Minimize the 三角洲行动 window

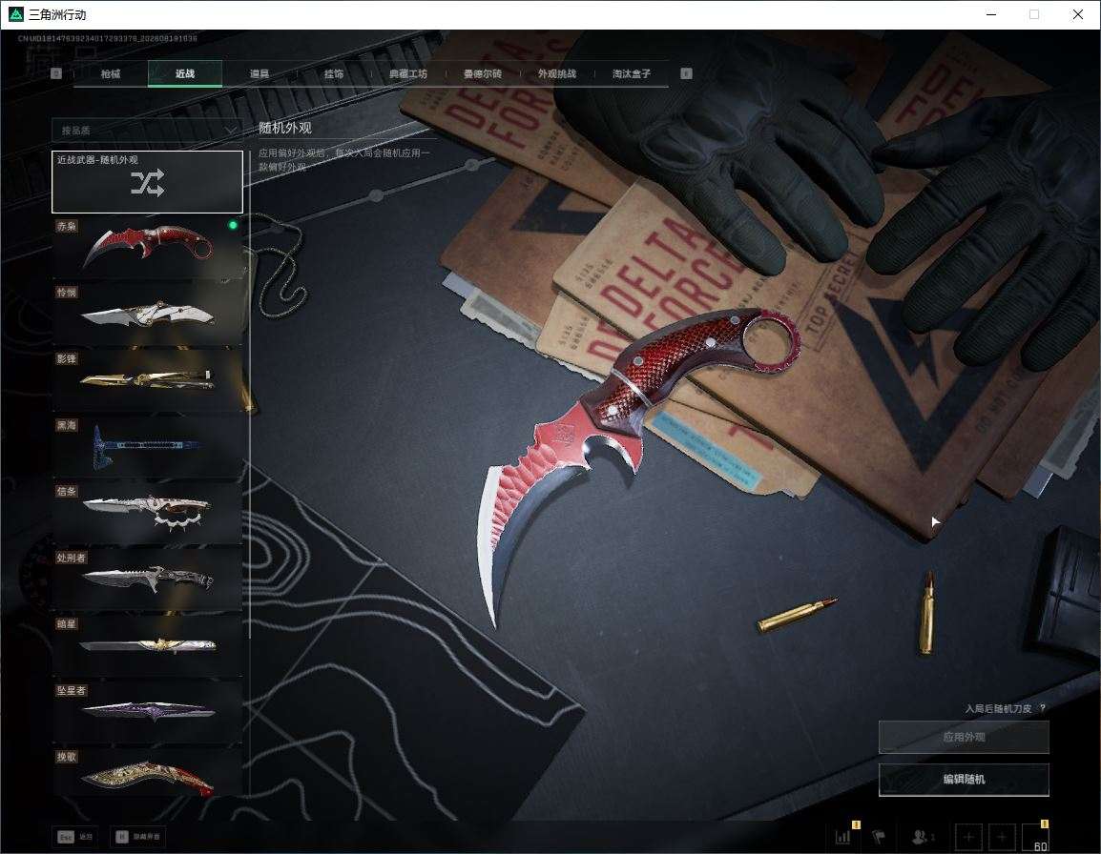[991, 14]
